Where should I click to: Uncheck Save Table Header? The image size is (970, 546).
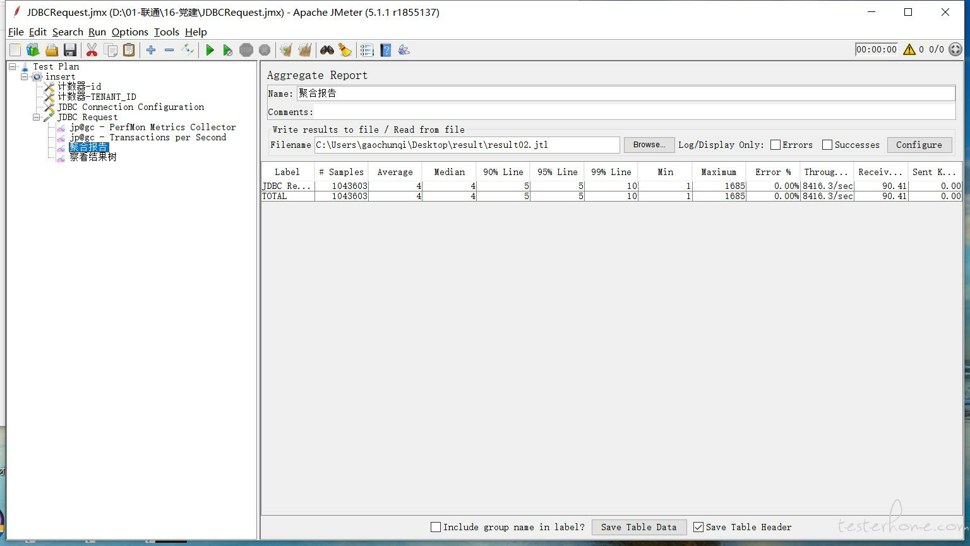pyautogui.click(x=698, y=527)
